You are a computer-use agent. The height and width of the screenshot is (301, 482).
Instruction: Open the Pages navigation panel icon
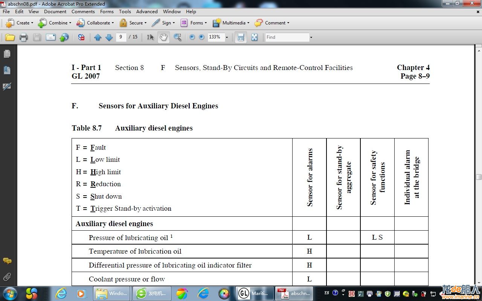(7, 54)
